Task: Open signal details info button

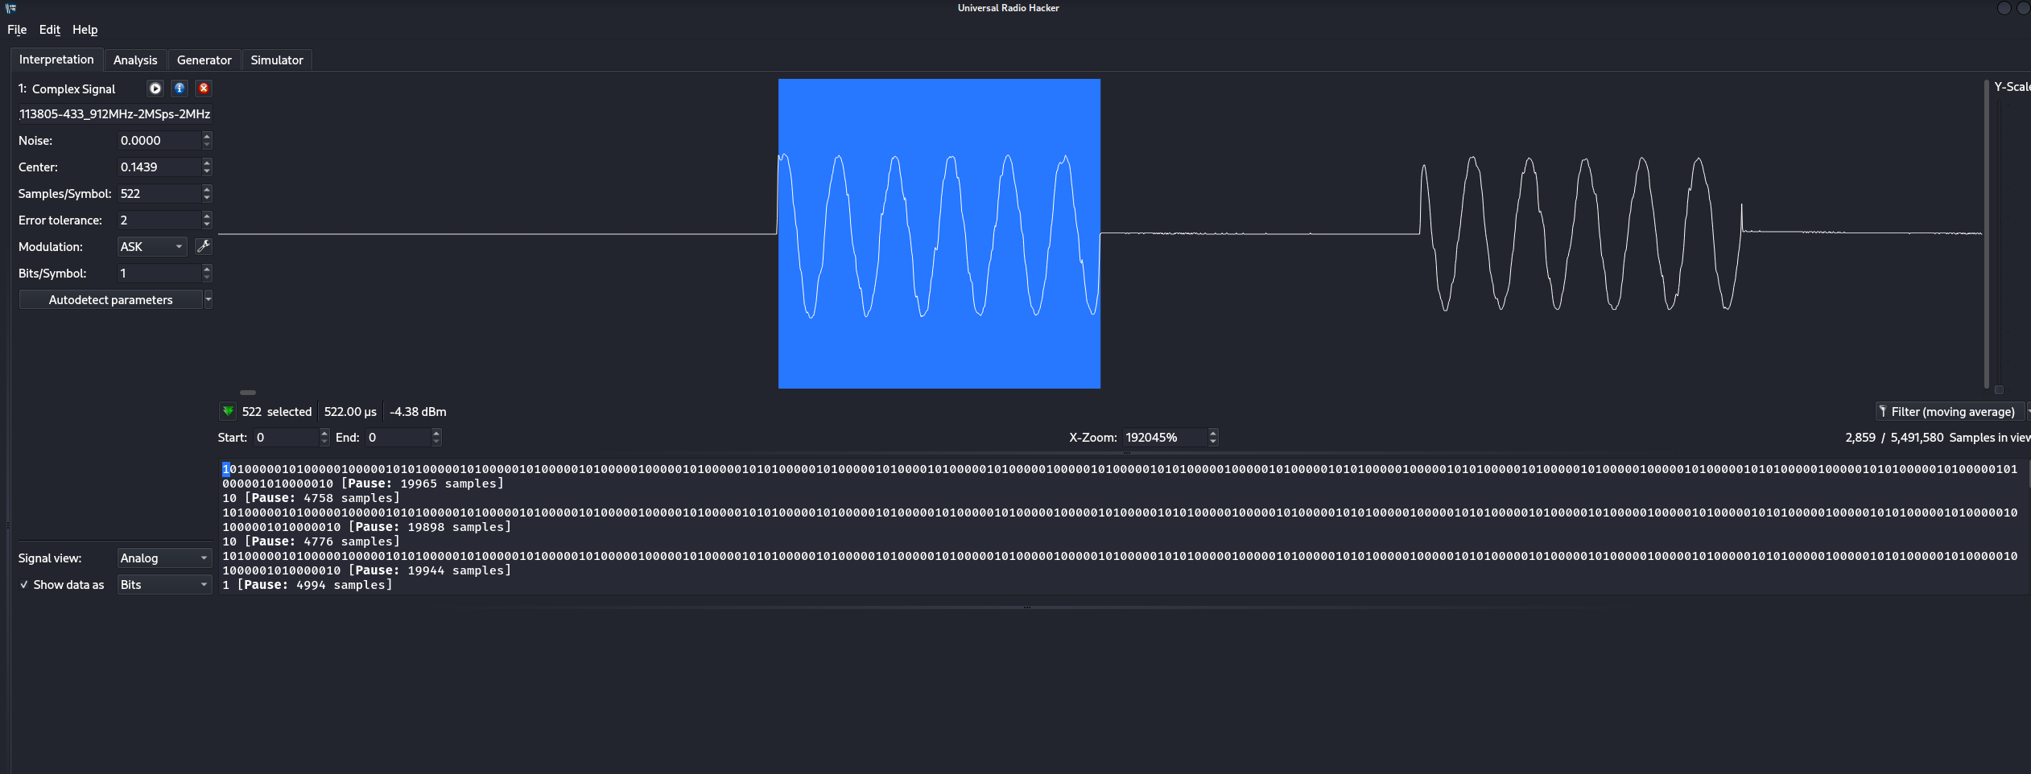Action: pyautogui.click(x=180, y=89)
